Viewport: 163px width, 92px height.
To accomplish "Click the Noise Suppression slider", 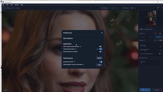I will coord(149,51).
